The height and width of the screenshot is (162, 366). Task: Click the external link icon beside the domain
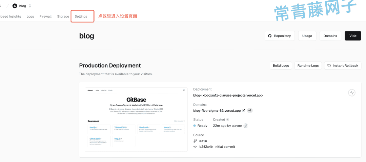[x=243, y=111]
